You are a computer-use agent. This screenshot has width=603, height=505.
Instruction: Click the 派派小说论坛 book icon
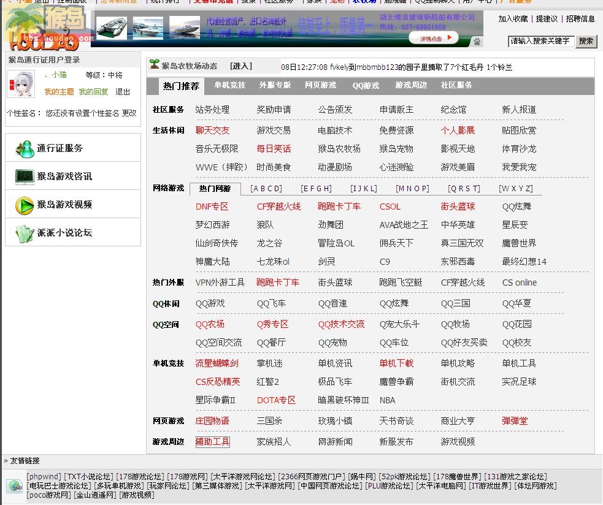(25, 234)
